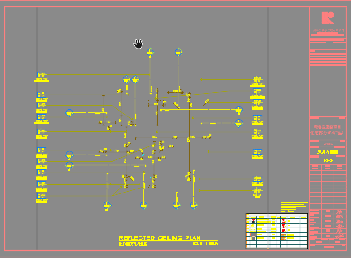Select the yellow notes text block above the legend table

(x=294, y=207)
